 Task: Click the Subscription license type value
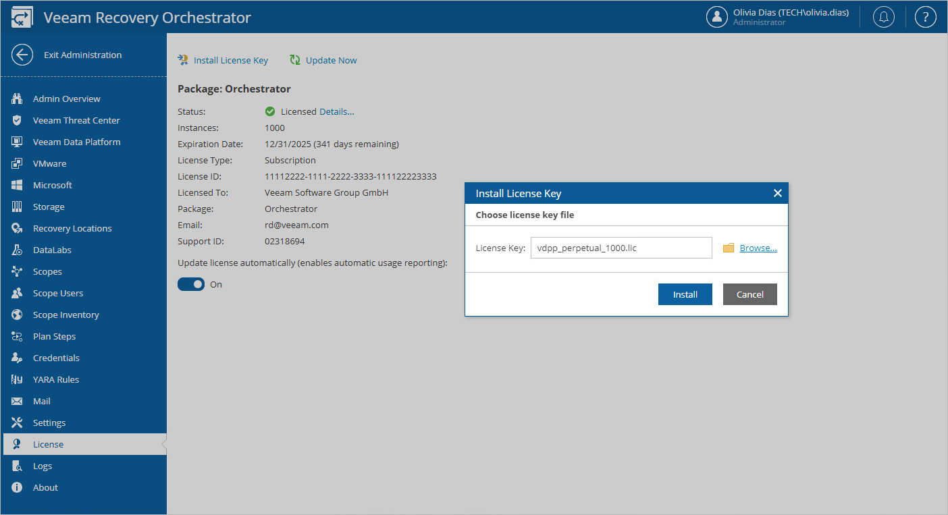tap(290, 160)
